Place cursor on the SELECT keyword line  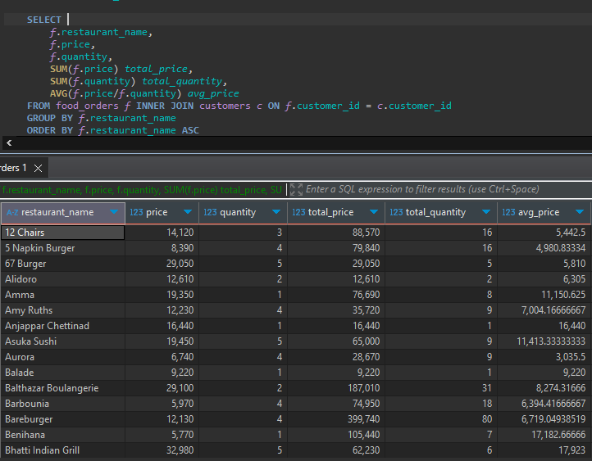tap(43, 20)
